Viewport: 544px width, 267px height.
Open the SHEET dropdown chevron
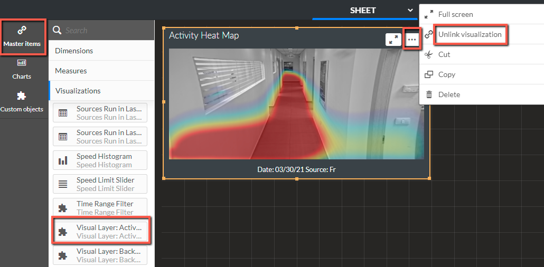tap(410, 11)
